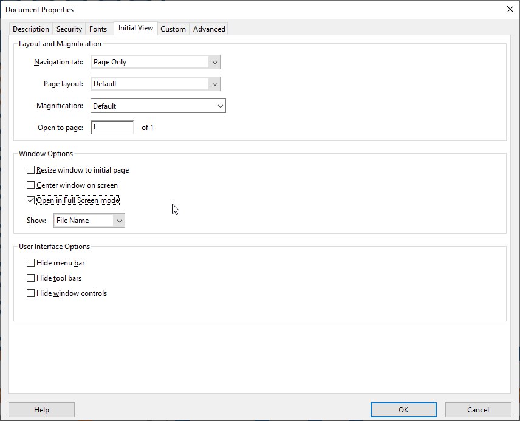Image resolution: width=520 pixels, height=421 pixels.
Task: Click the Help button
Action: click(41, 409)
